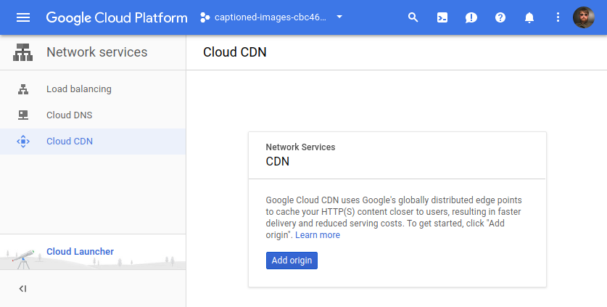Click the help question mark icon

pos(500,17)
